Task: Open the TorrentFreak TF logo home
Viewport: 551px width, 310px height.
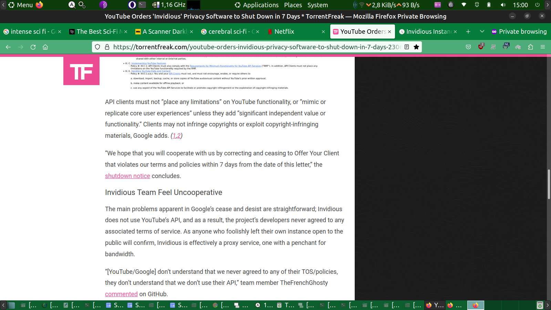Action: [81, 71]
